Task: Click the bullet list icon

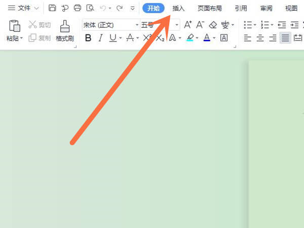Action: tap(248, 25)
